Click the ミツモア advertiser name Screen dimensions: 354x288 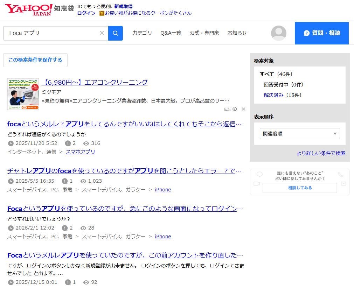tap(51, 92)
